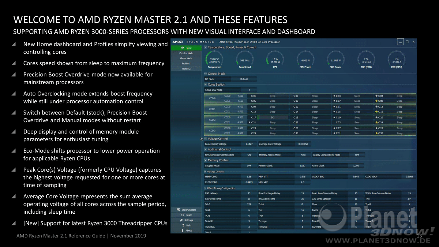The image size is (439, 247).
Task: Collapse the Additional Control section
Action: coord(206,150)
